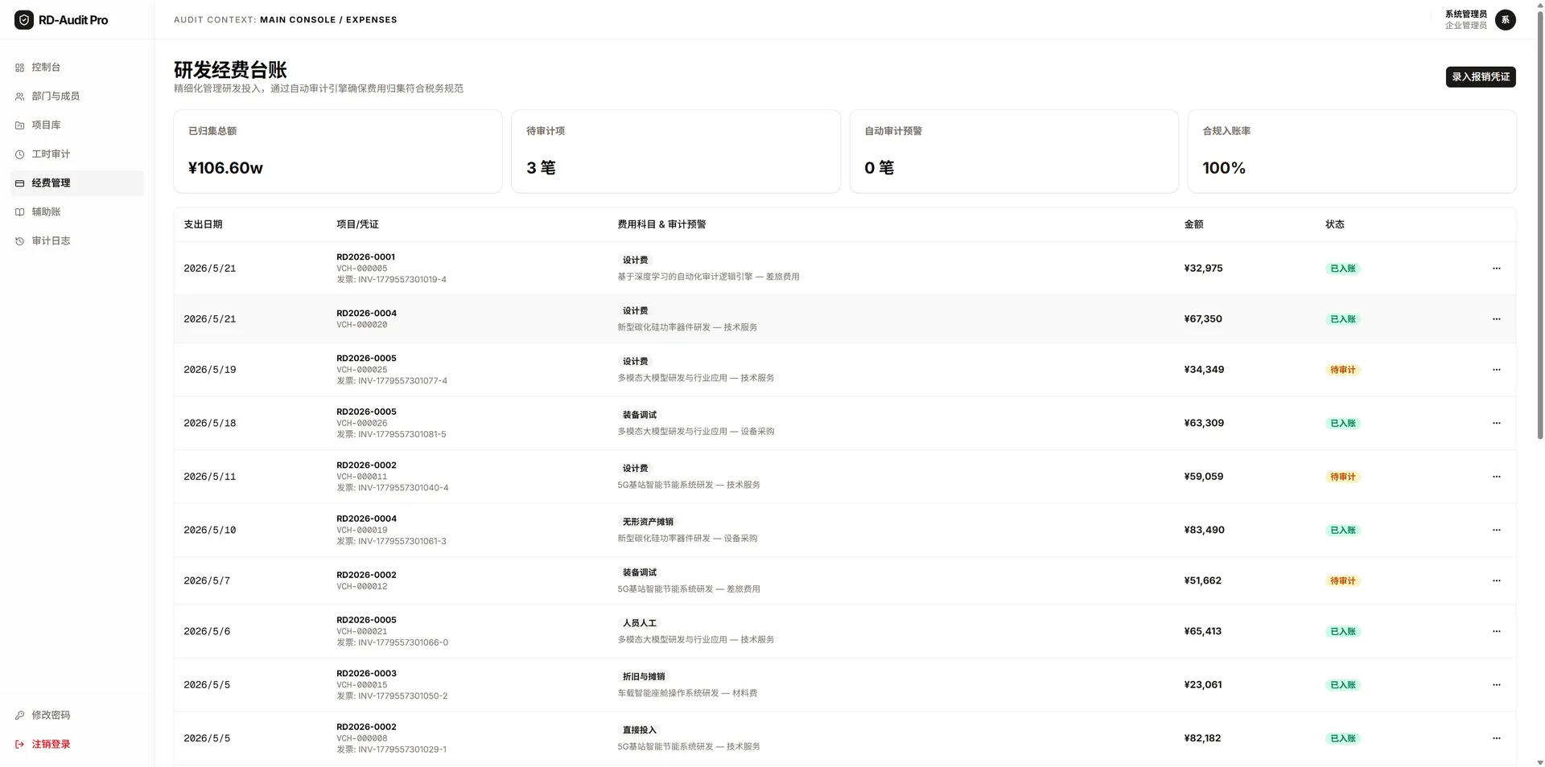Screen dimensions: 1545x767
Task: View the 审计日志 menu item
Action: click(76, 241)
